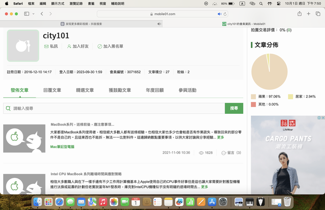Open Finder from the Dock
Image resolution: width=325 pixels, height=210 pixels.
pyautogui.click(x=37, y=202)
